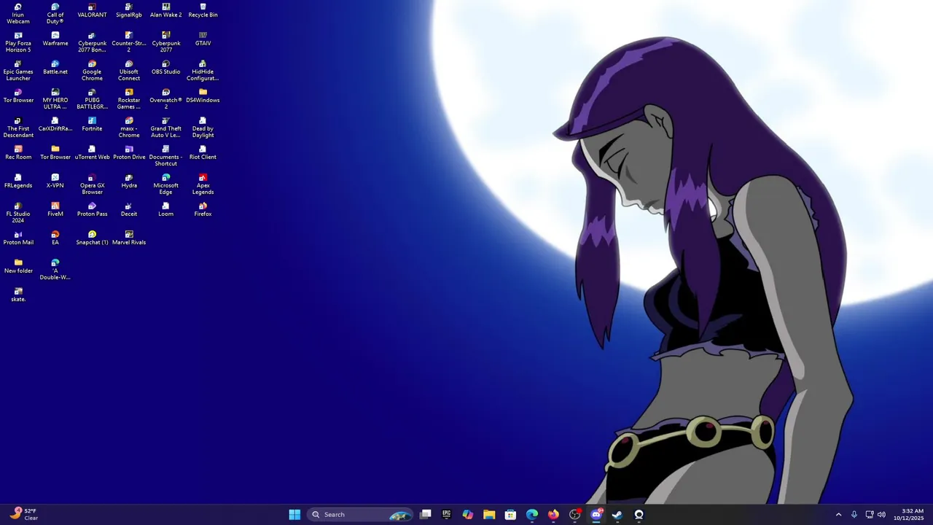Select the Snapchat (1) desktop icon
The image size is (933, 525).
[x=92, y=238]
